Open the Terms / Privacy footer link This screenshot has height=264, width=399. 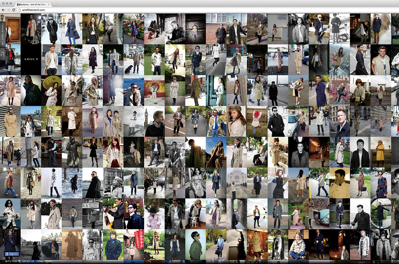click(46, 261)
